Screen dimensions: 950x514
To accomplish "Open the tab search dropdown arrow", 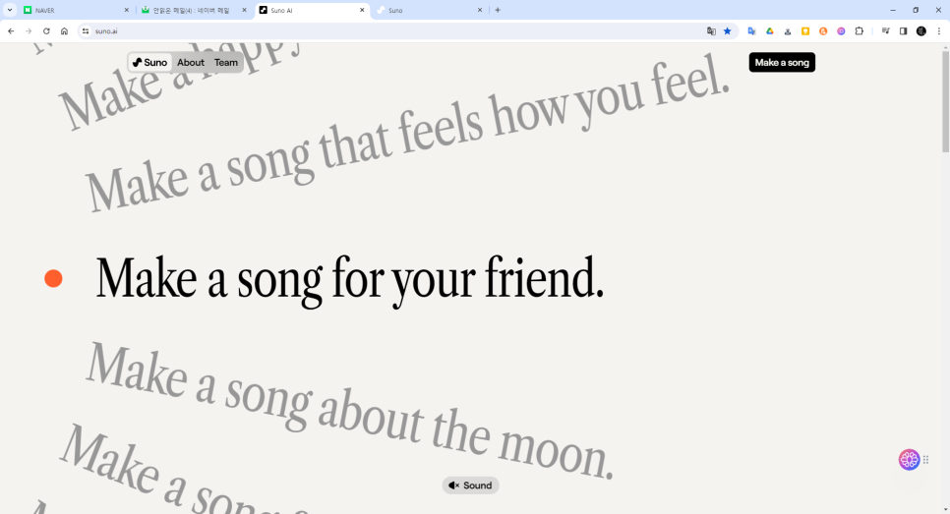I will point(10,10).
